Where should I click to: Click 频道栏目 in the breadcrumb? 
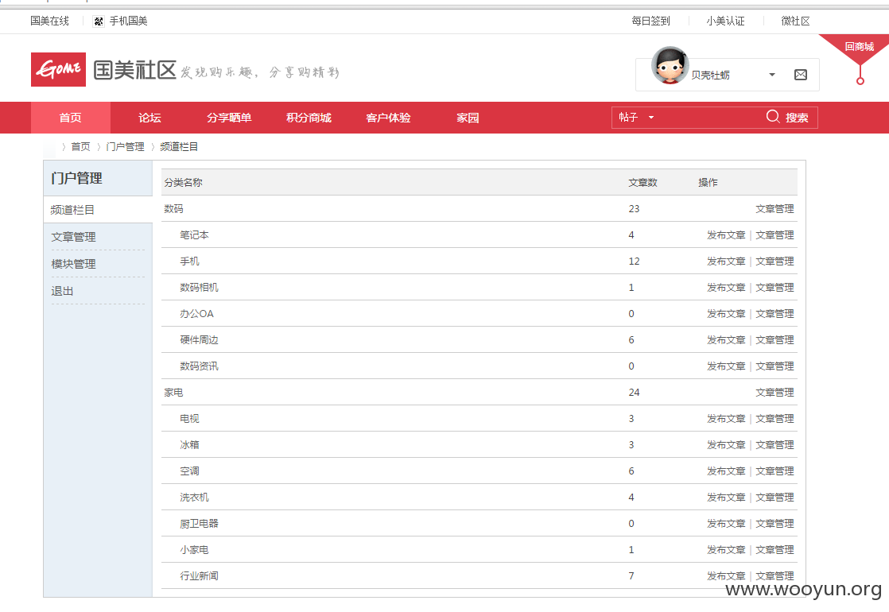179,147
